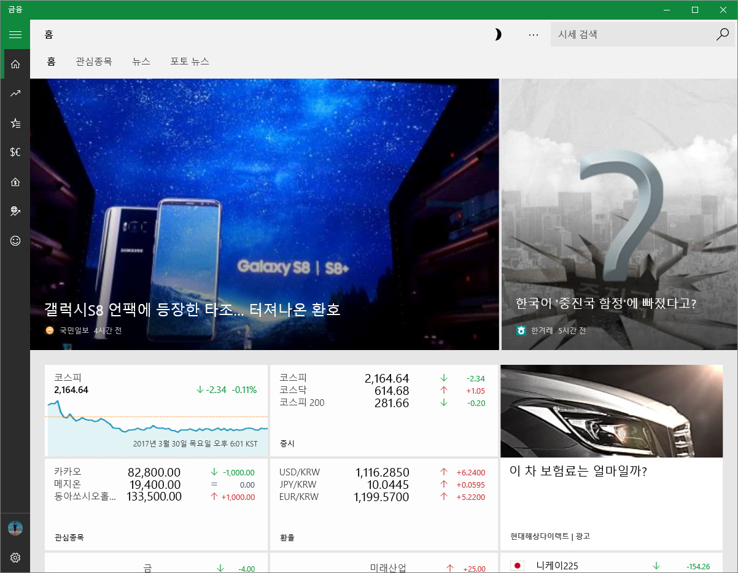Click the 국민일보 source icon

tap(50, 330)
